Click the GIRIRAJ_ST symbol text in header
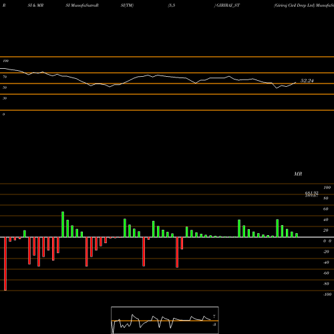 pos(228,5)
